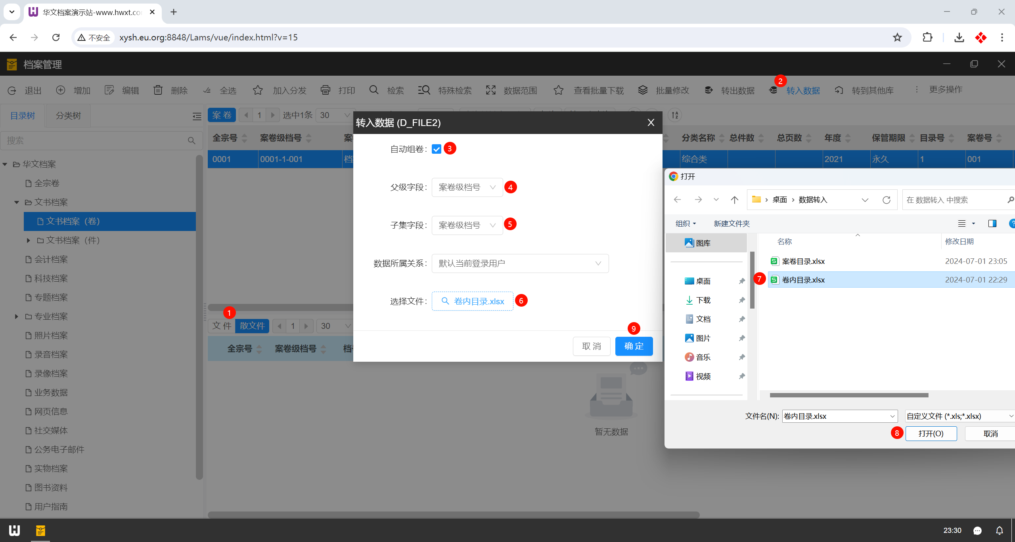This screenshot has height=542, width=1015.
Task: Click the preview pane toggle icon
Action: [992, 223]
